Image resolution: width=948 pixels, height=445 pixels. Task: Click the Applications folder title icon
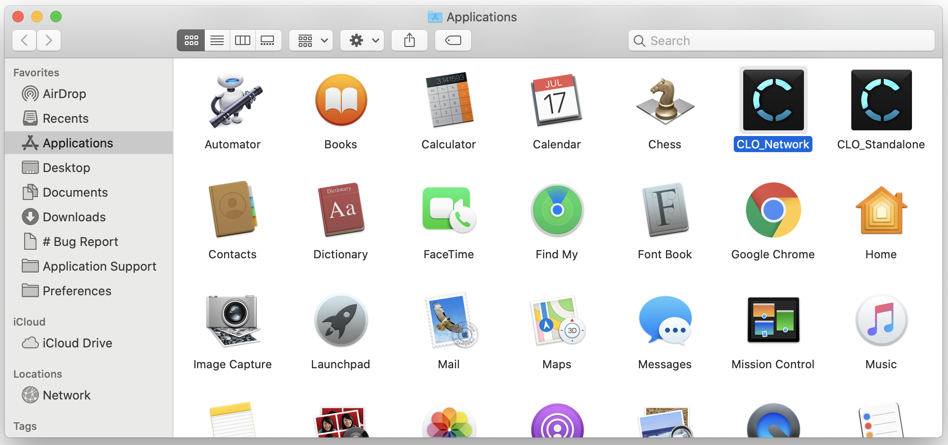tap(435, 17)
